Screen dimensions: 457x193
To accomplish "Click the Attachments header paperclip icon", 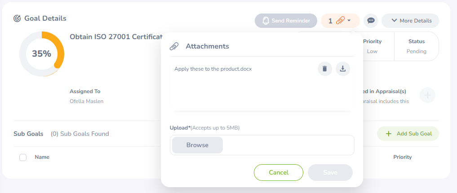I will (x=174, y=46).
